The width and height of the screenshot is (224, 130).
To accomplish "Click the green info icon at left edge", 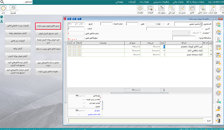I will tap(2, 17).
